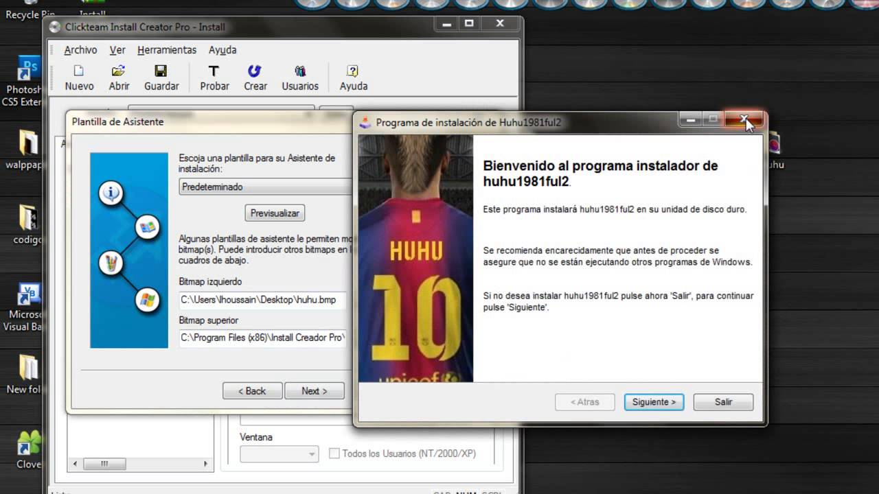Click the blue wizard steps side image
This screenshot has height=494, width=879.
point(129,250)
